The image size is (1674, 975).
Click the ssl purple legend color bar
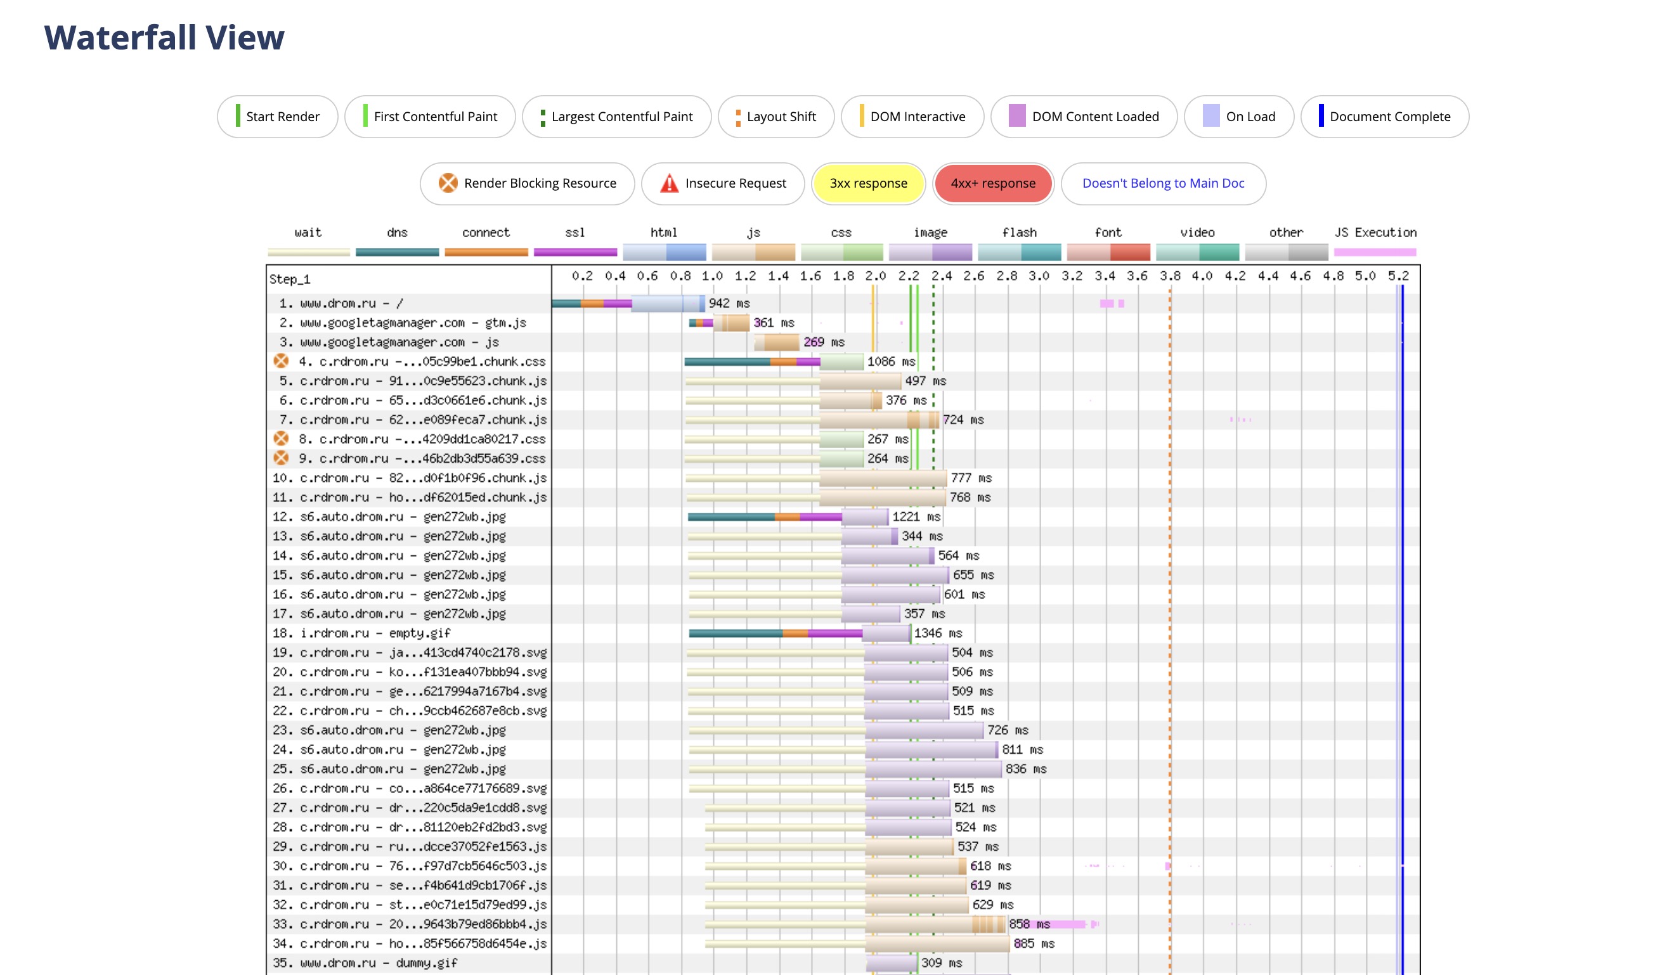[x=574, y=252]
